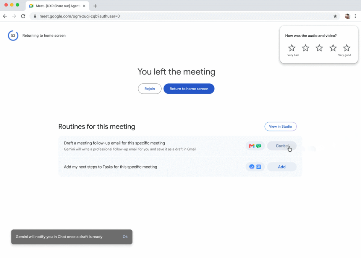Click the "Gemini will write a professional follow-up email" description
361x258 pixels.
point(130,149)
